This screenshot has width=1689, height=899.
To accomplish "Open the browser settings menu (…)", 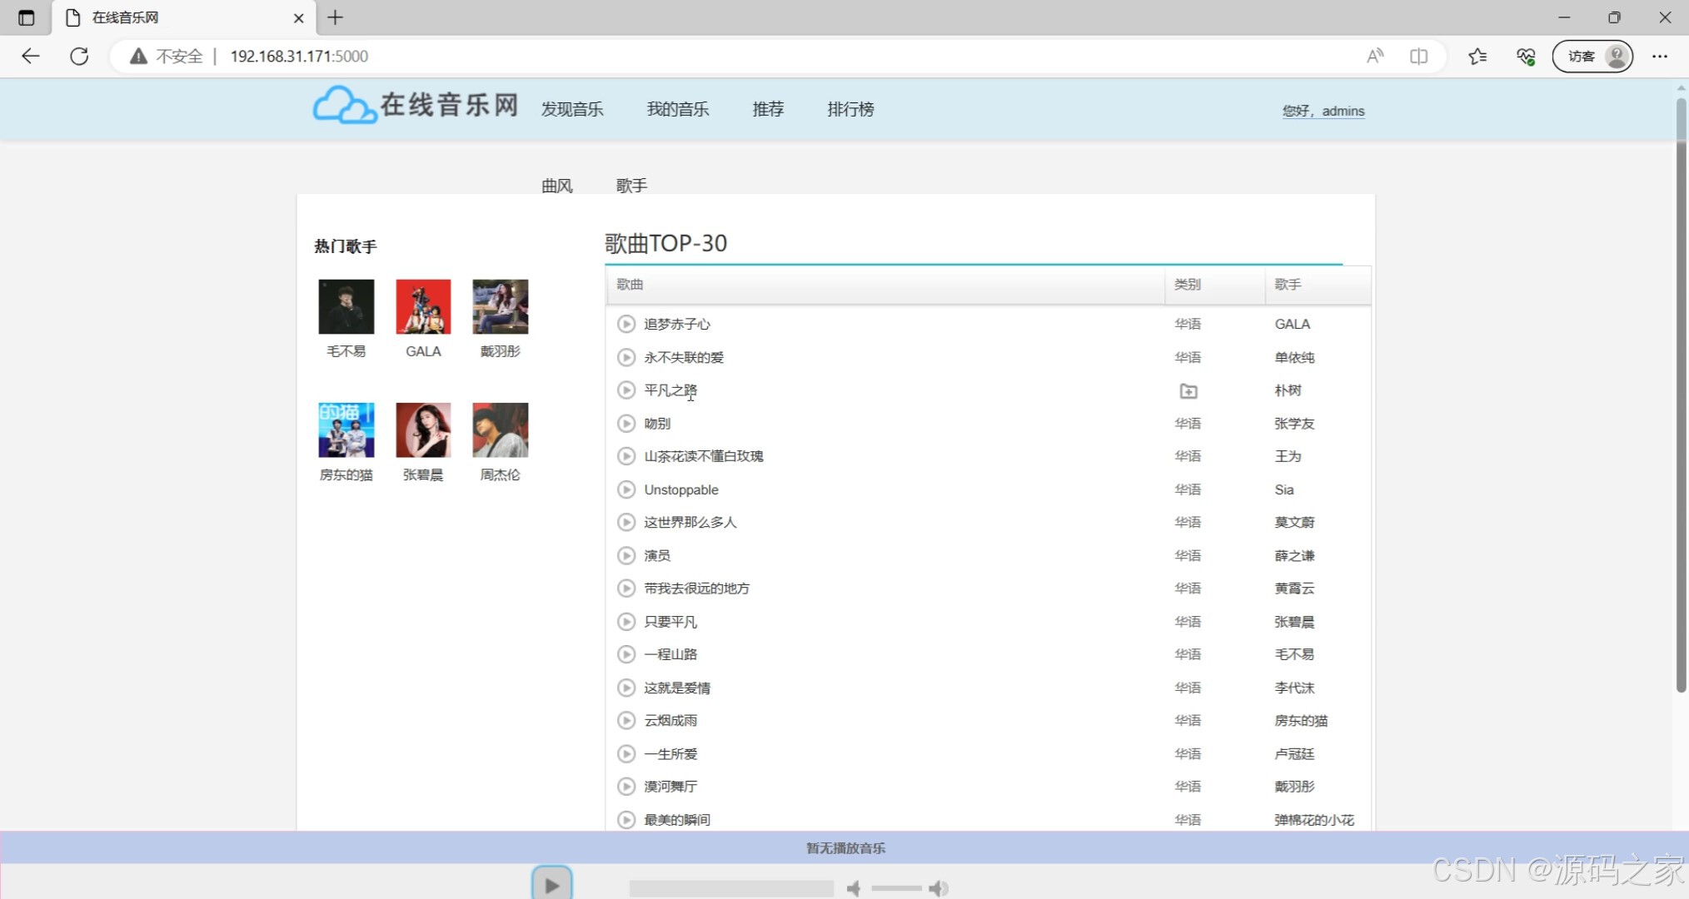I will point(1660,56).
